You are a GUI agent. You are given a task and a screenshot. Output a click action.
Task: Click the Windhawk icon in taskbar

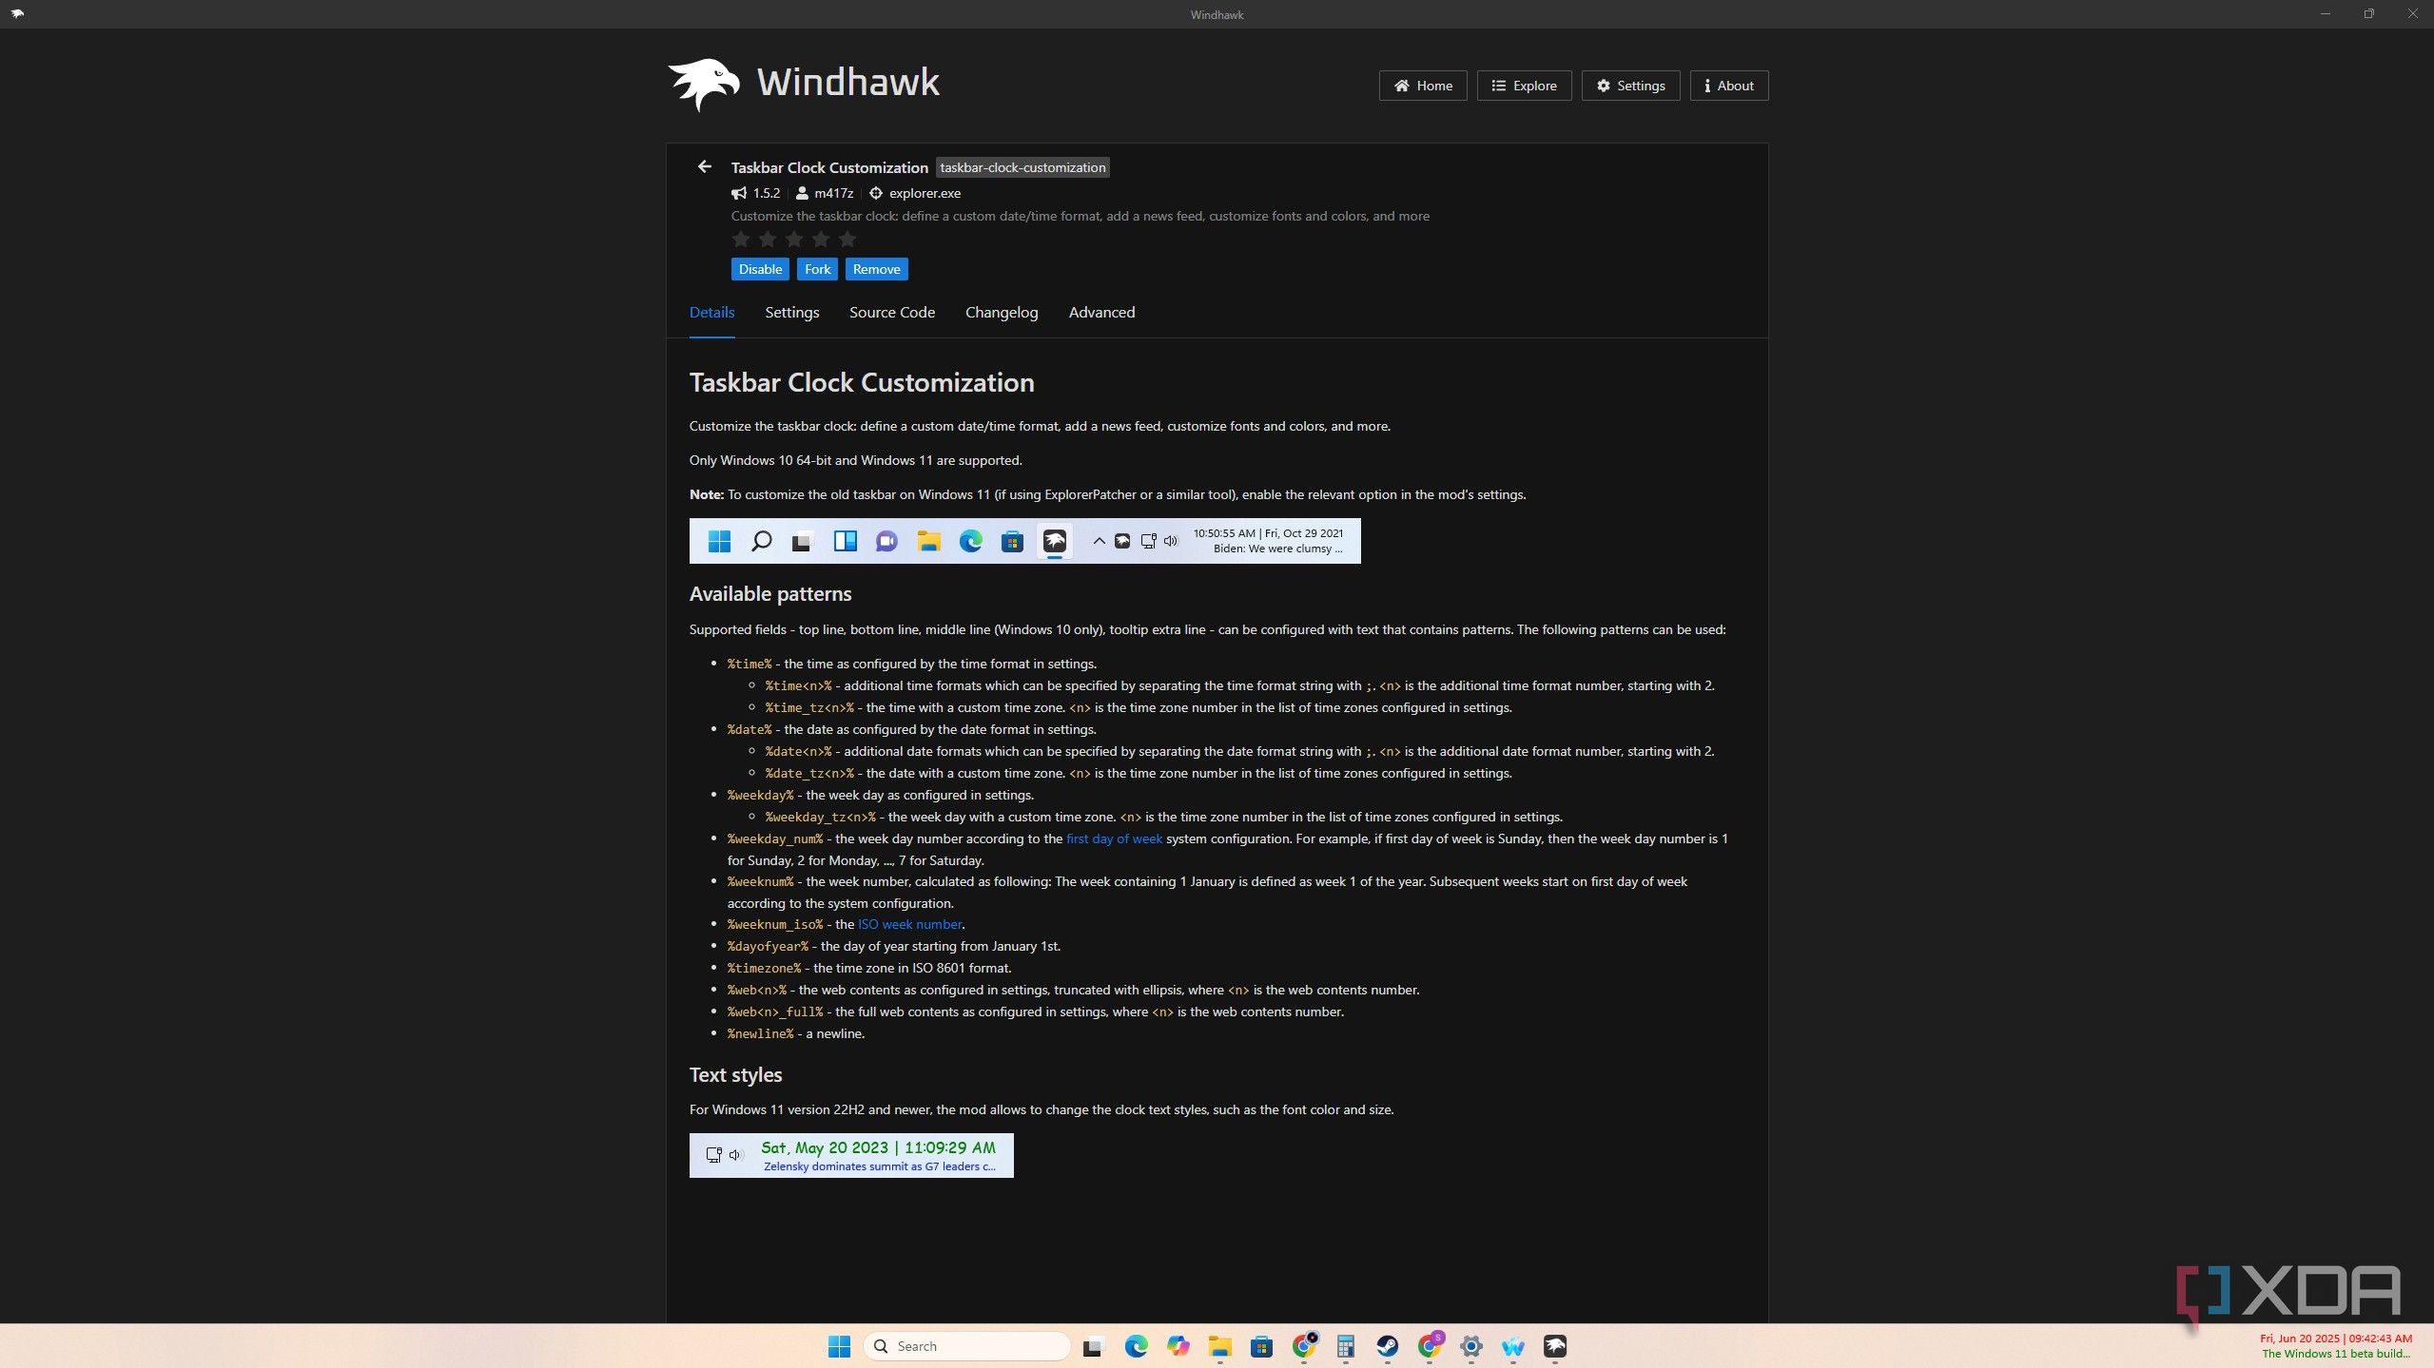click(1554, 1346)
